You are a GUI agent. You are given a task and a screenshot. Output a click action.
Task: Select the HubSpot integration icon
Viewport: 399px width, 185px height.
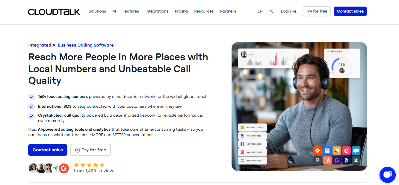327,160
